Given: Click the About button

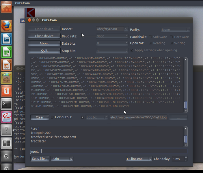Looking at the screenshot, I should (x=44, y=43).
